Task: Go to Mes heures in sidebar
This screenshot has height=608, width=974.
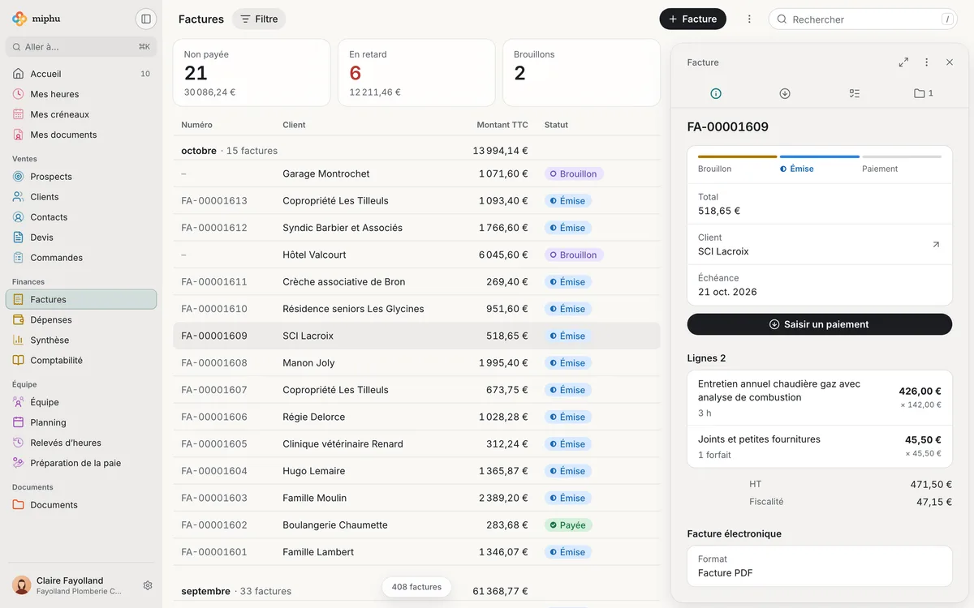Action: click(x=81, y=94)
